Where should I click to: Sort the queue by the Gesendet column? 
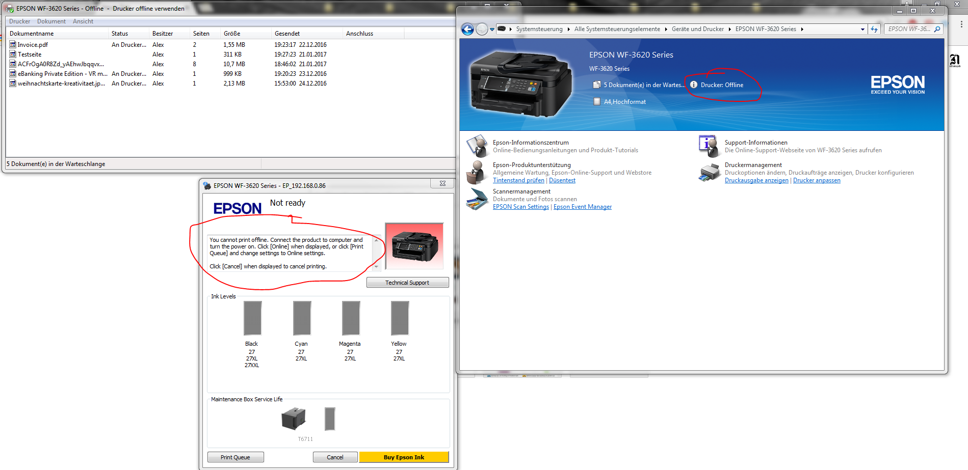pos(307,34)
